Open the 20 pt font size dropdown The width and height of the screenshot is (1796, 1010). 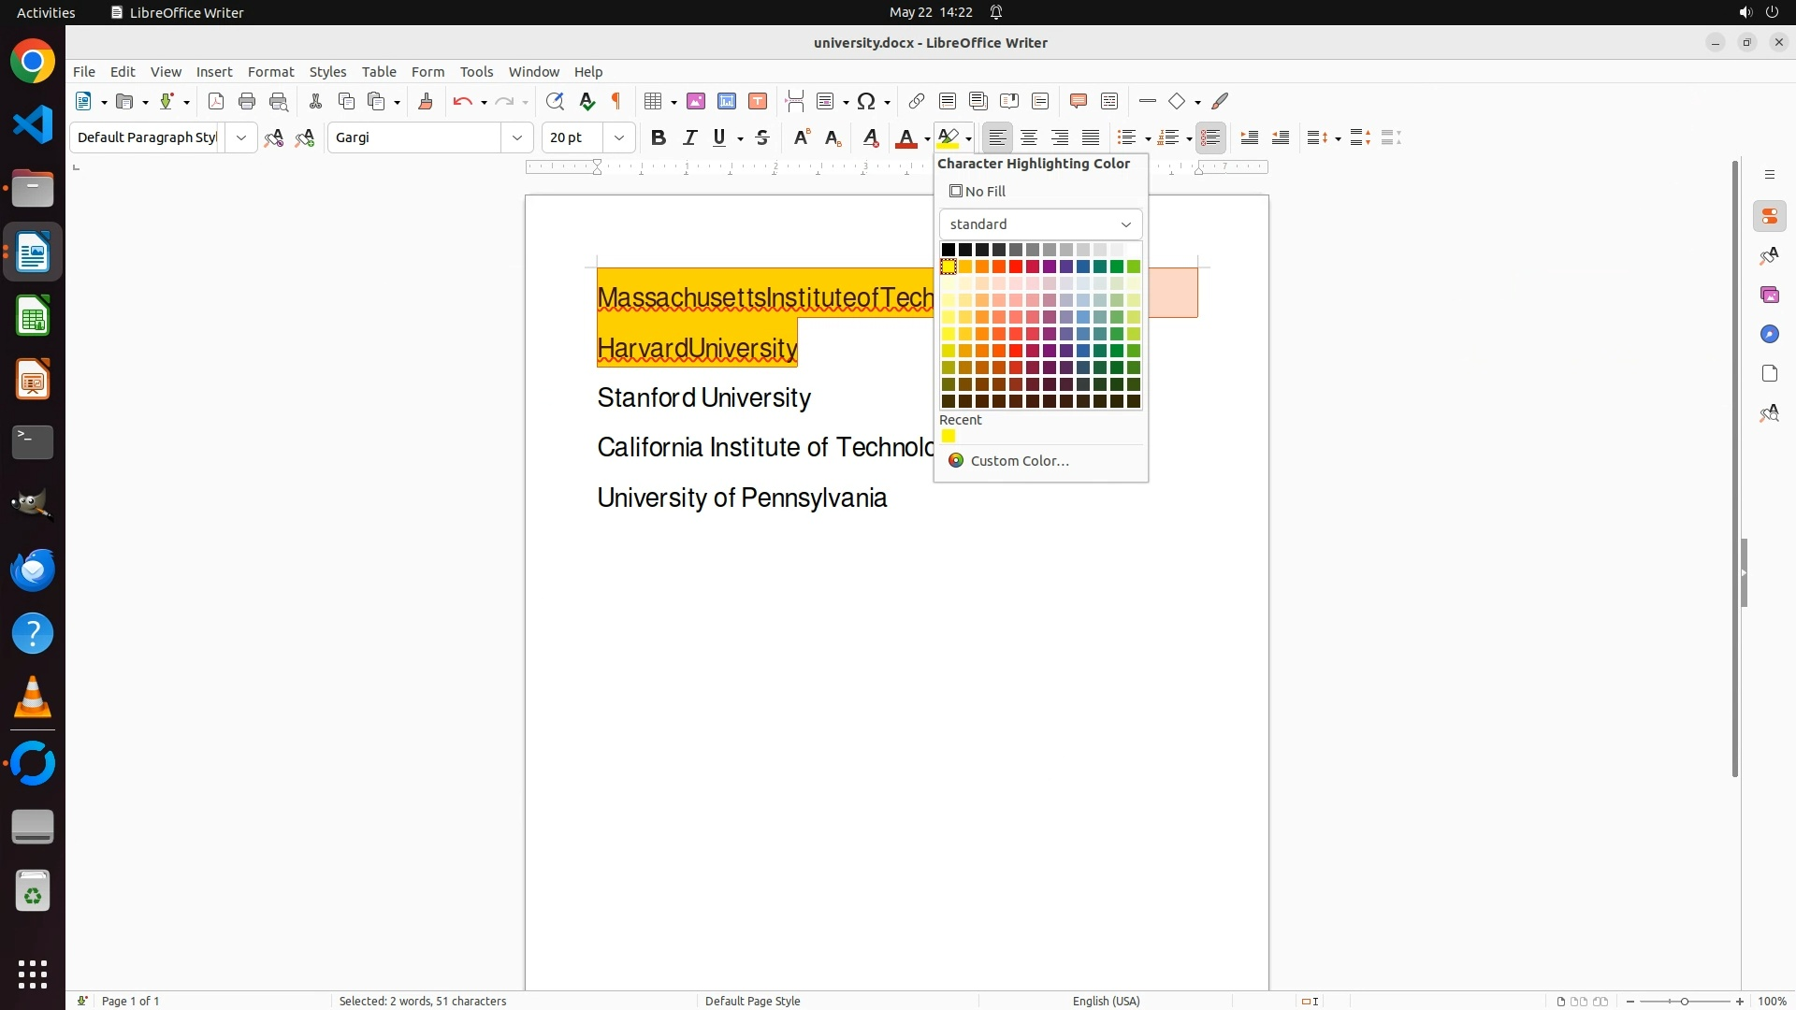click(619, 137)
